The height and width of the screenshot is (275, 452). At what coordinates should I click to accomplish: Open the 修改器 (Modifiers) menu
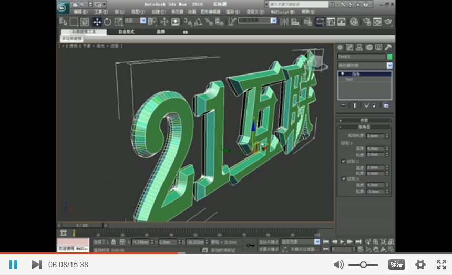[177, 12]
